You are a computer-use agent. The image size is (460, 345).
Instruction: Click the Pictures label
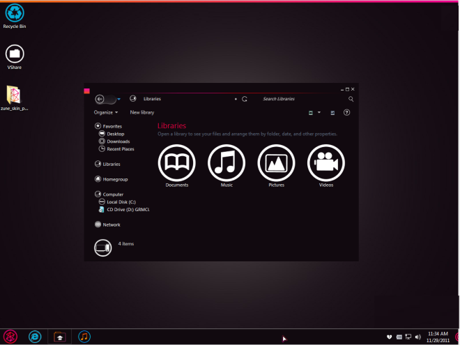tap(277, 185)
